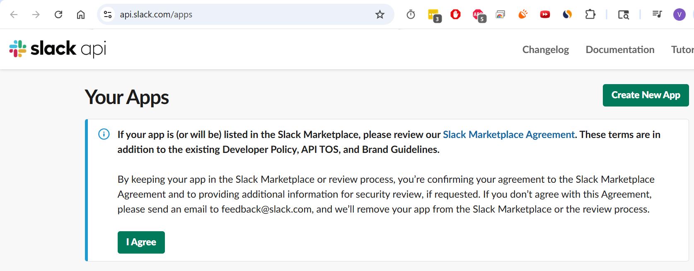Click the Your Apps heading
This screenshot has width=694, height=271.
point(127,97)
